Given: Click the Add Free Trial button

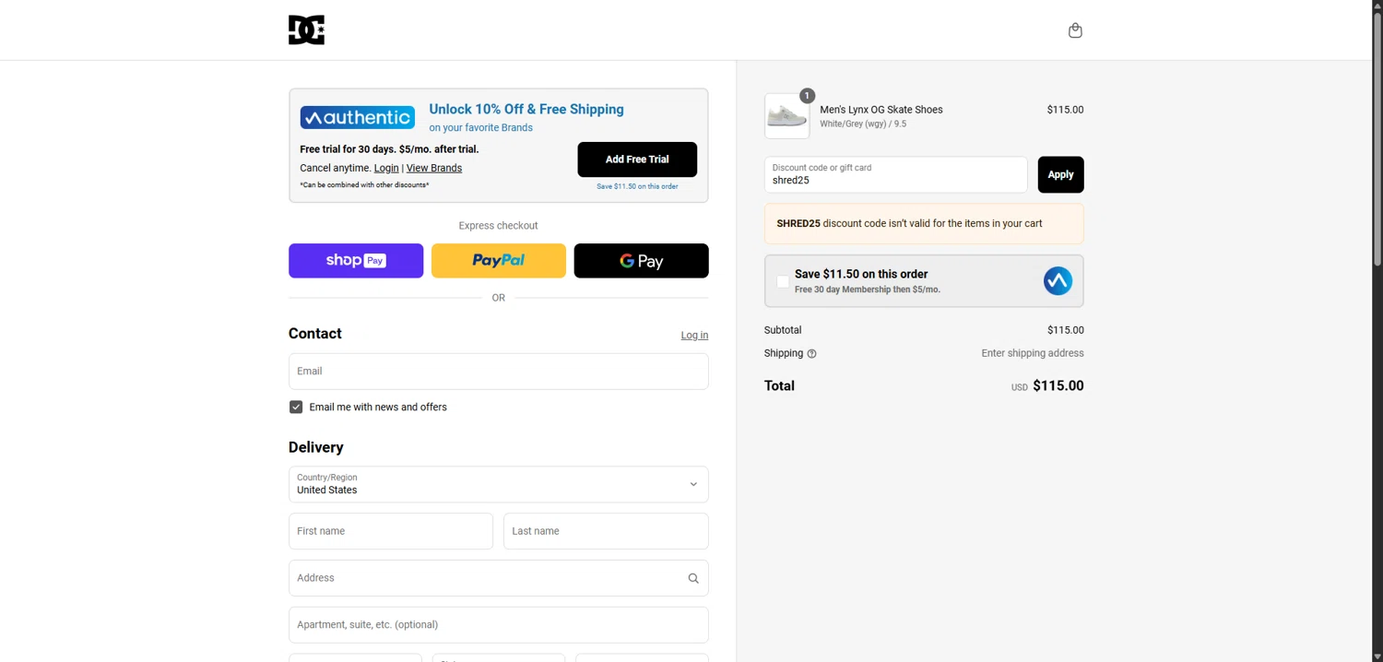Looking at the screenshot, I should point(637,160).
